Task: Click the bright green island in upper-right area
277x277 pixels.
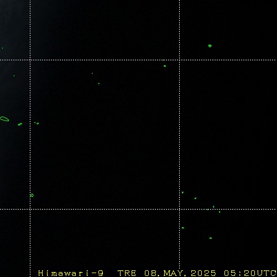Action: point(210,46)
